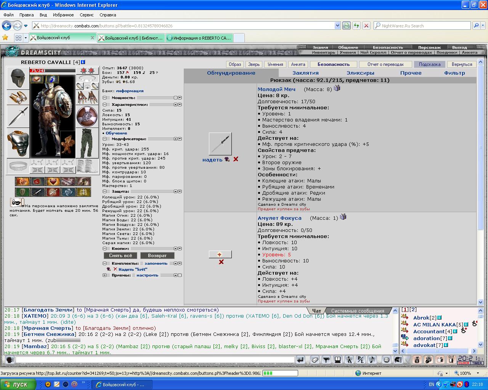488x390 pixels.
Task: Click the owl pet thumbnail
Action: [68, 144]
